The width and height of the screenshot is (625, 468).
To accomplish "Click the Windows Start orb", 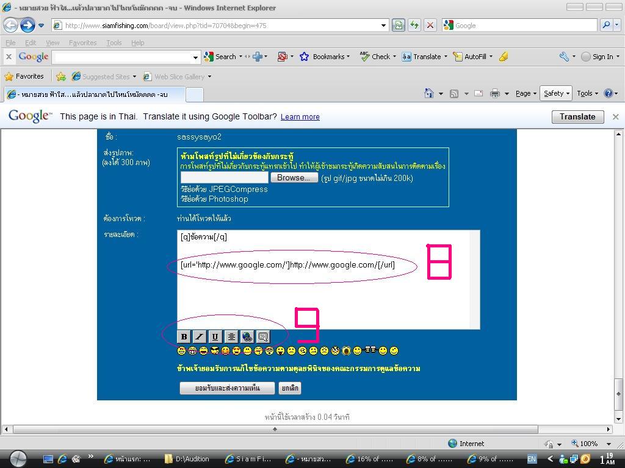I will click(18, 458).
